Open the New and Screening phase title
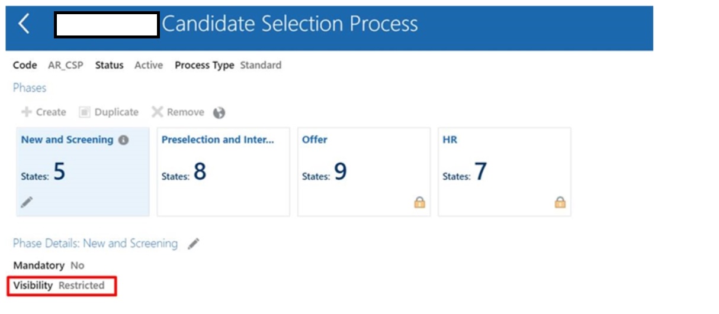Image resolution: width=719 pixels, height=314 pixels. tap(67, 140)
